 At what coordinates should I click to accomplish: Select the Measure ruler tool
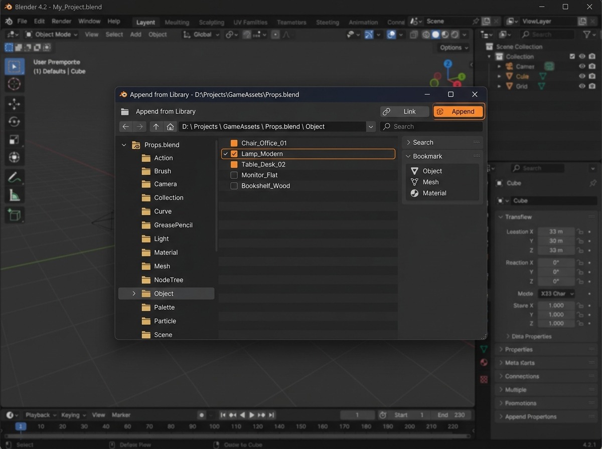(15, 195)
